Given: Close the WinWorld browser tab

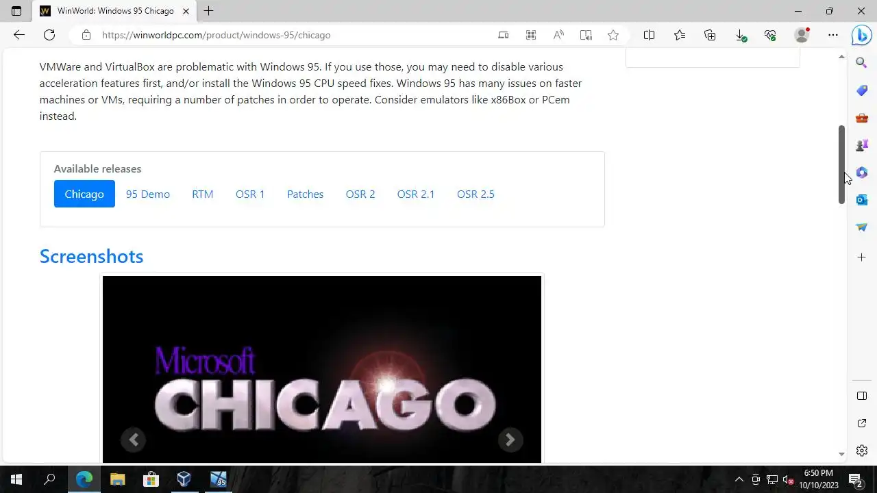Looking at the screenshot, I should tap(186, 11).
